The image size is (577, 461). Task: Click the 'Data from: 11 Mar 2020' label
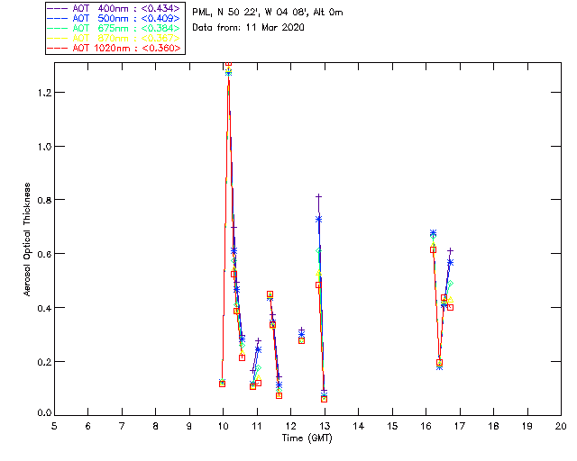(x=249, y=28)
